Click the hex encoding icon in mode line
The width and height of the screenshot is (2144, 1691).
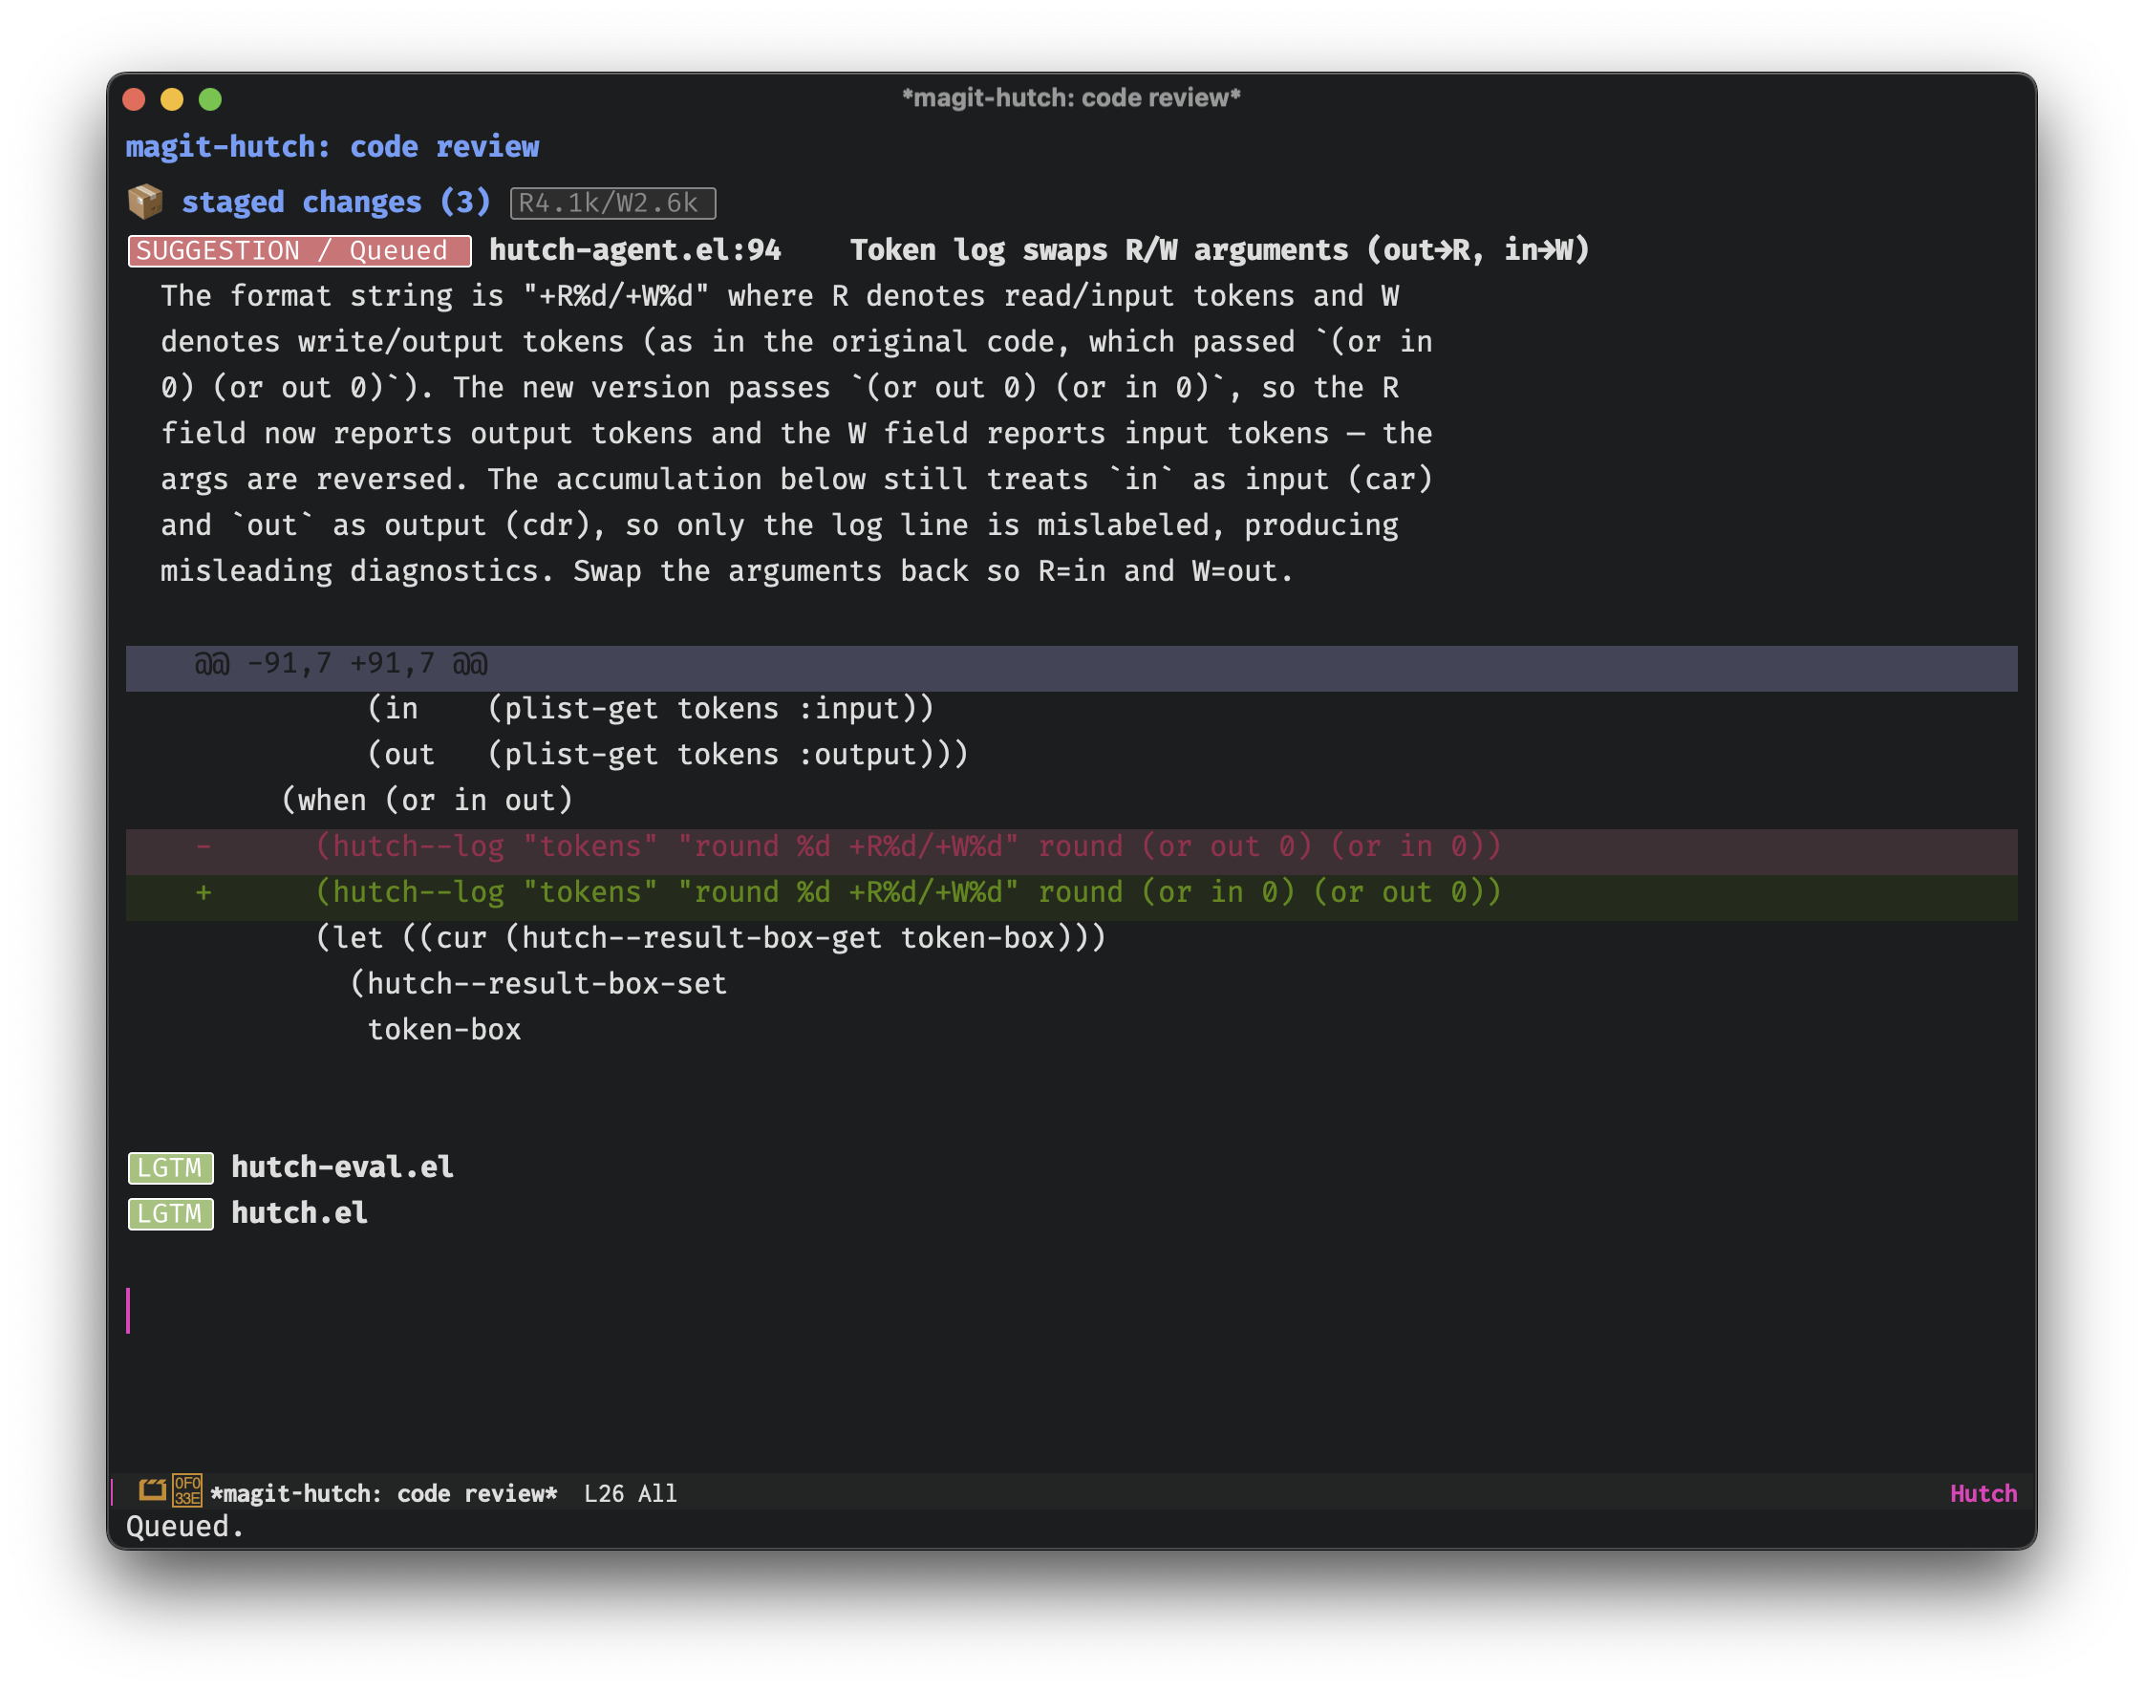(187, 1492)
